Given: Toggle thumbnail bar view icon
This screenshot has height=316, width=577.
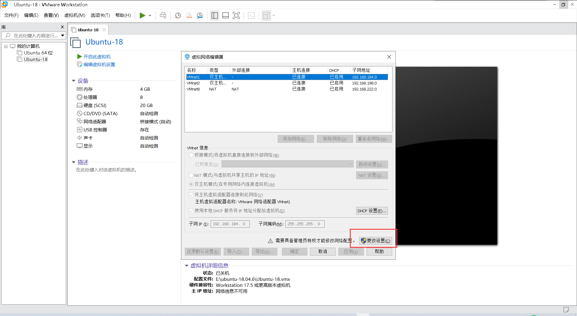Looking at the screenshot, I should [x=225, y=15].
